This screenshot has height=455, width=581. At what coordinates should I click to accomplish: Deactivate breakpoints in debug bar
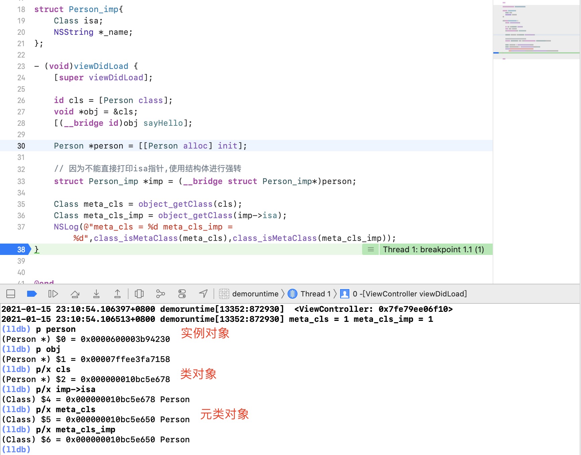coord(32,294)
